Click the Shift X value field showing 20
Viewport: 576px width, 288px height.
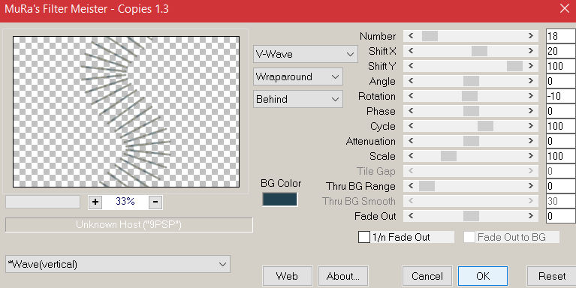tap(561, 51)
